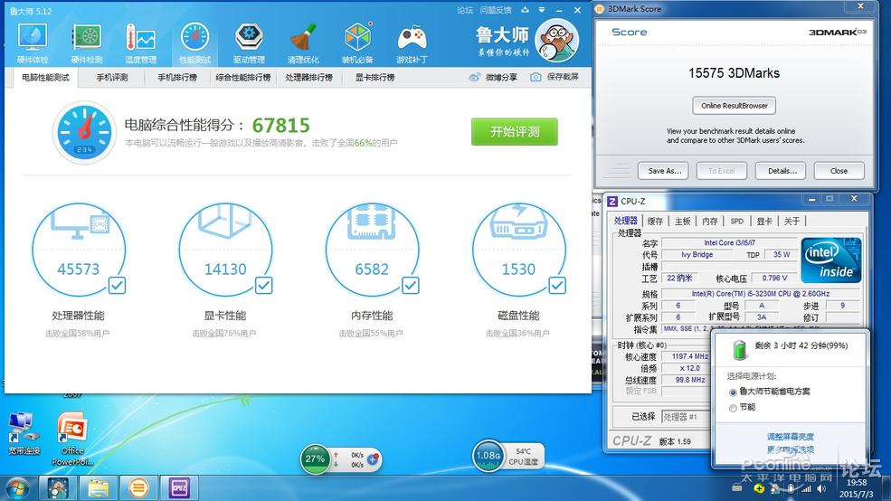The image size is (891, 501).
Task: Select the 鲁大师节能省电方案 power plan radio
Action: (733, 392)
